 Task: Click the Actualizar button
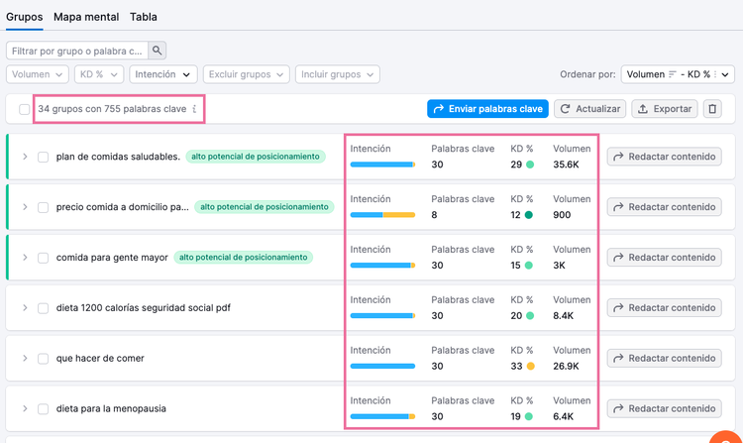590,109
